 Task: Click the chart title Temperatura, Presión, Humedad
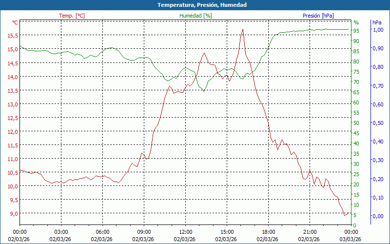[195, 5]
